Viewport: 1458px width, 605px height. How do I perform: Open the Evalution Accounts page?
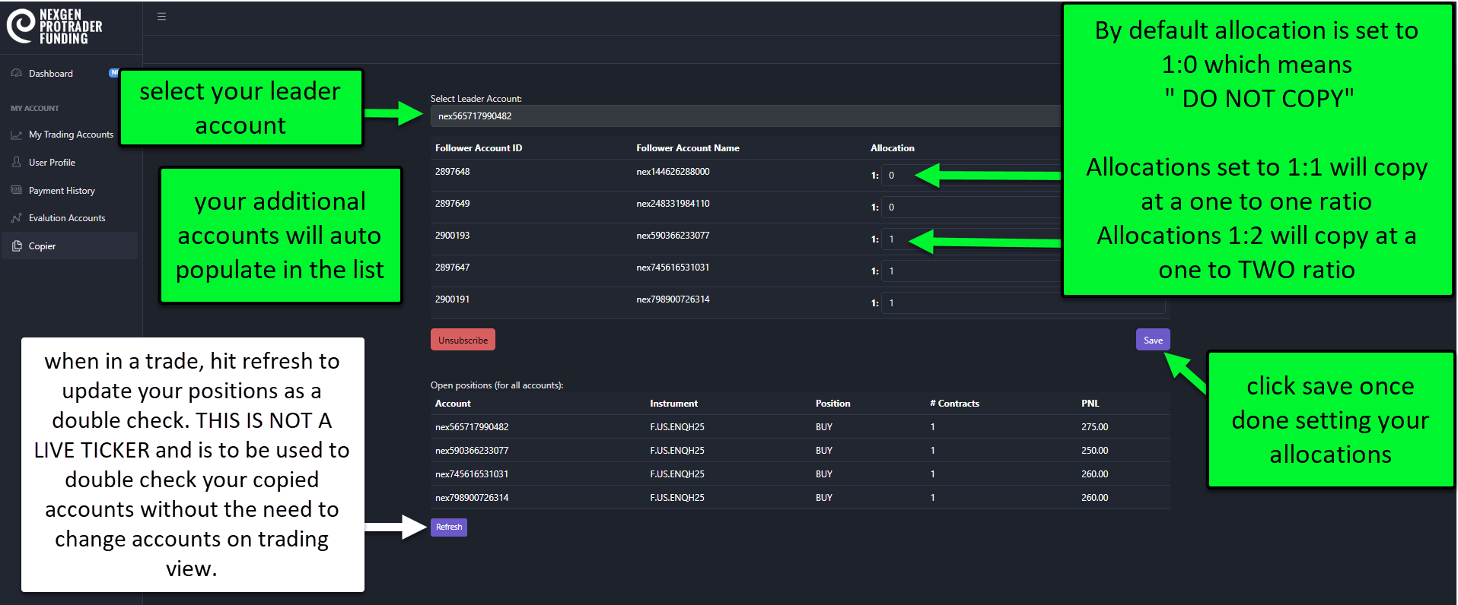click(67, 218)
